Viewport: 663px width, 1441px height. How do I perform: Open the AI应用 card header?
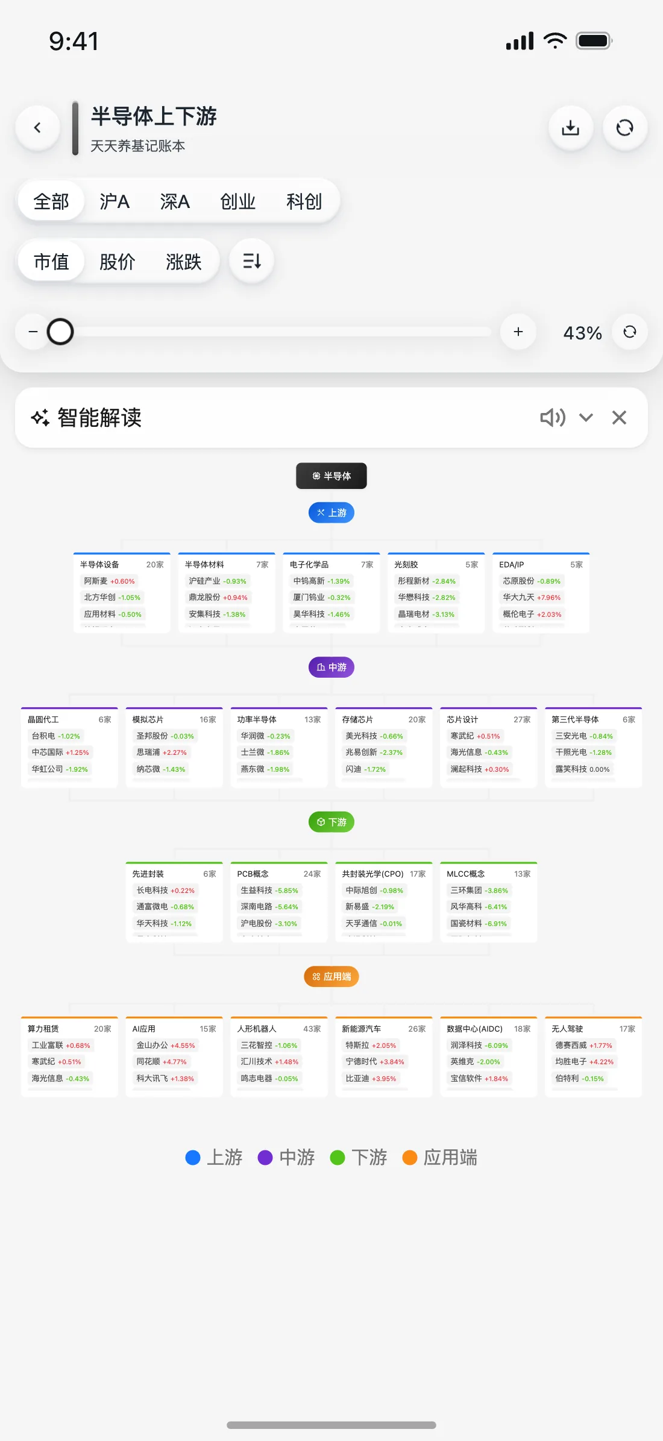click(x=174, y=1029)
